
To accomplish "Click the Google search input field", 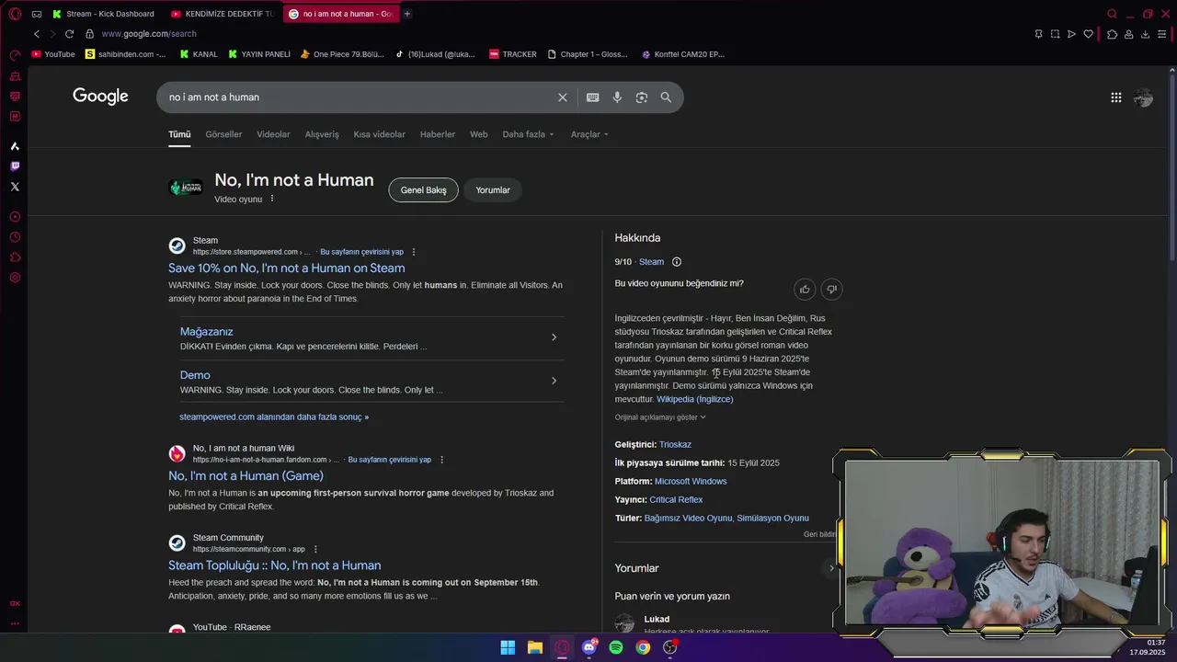I will (359, 97).
